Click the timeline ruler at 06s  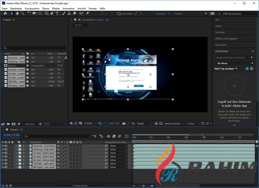186,137
